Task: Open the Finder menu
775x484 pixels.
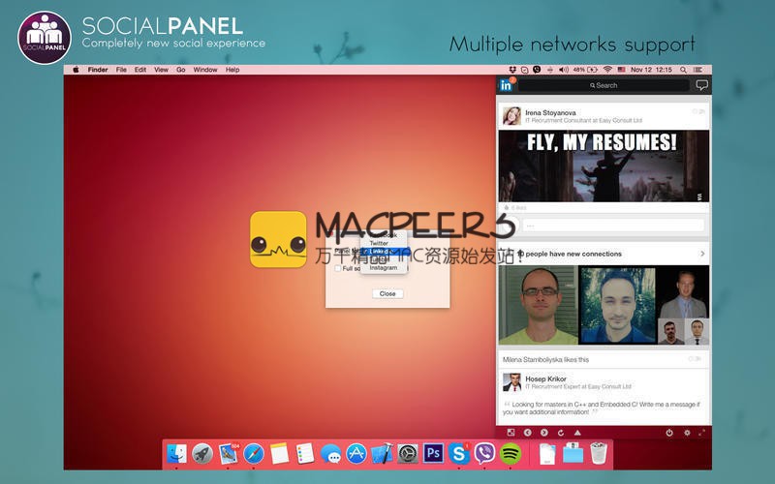Action: coord(98,70)
